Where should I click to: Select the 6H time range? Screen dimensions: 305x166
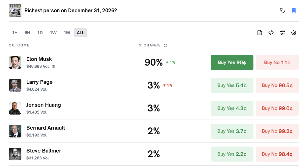pyautogui.click(x=27, y=33)
